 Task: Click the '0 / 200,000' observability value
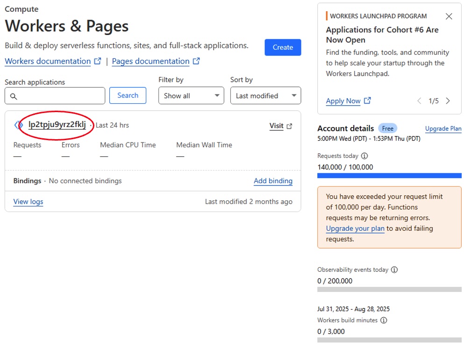coord(335,281)
